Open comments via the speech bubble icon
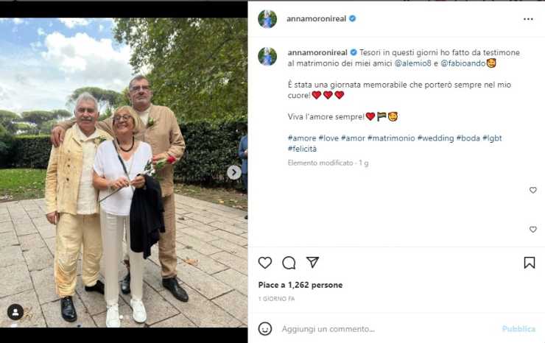The height and width of the screenshot is (343, 545). 289,263
